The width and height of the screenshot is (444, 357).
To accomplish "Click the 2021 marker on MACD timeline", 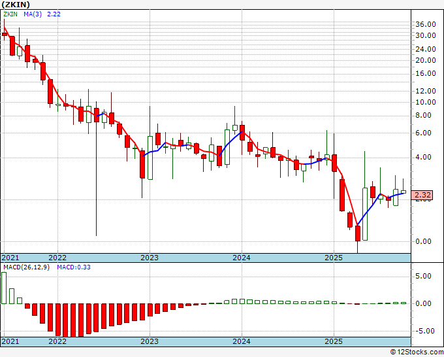I will (10, 341).
